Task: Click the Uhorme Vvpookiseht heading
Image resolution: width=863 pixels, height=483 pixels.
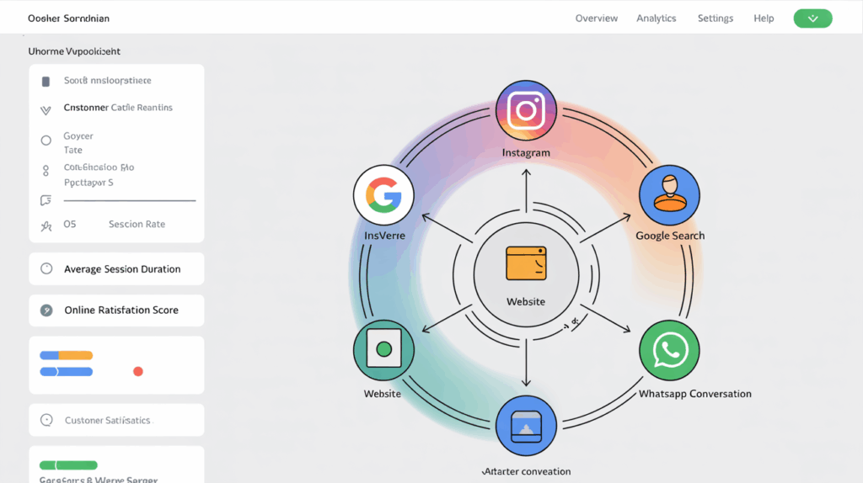Action: point(74,51)
